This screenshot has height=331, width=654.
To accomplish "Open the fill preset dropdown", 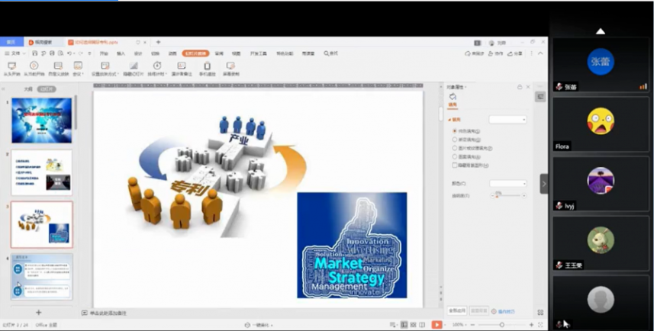I will click(507, 120).
